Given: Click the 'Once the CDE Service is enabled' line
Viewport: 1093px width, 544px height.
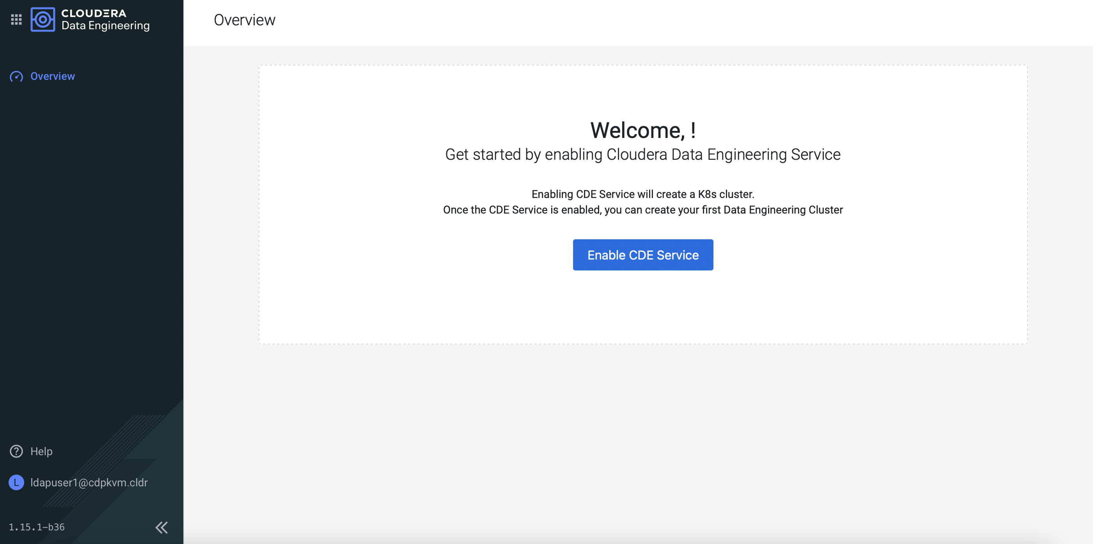Looking at the screenshot, I should pyautogui.click(x=642, y=210).
